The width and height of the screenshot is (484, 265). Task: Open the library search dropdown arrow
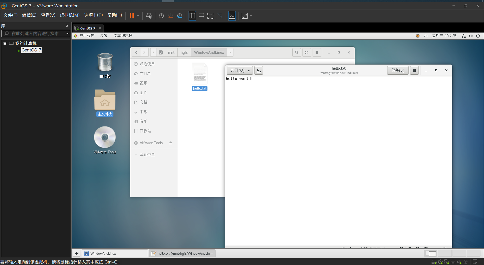pyautogui.click(x=67, y=34)
